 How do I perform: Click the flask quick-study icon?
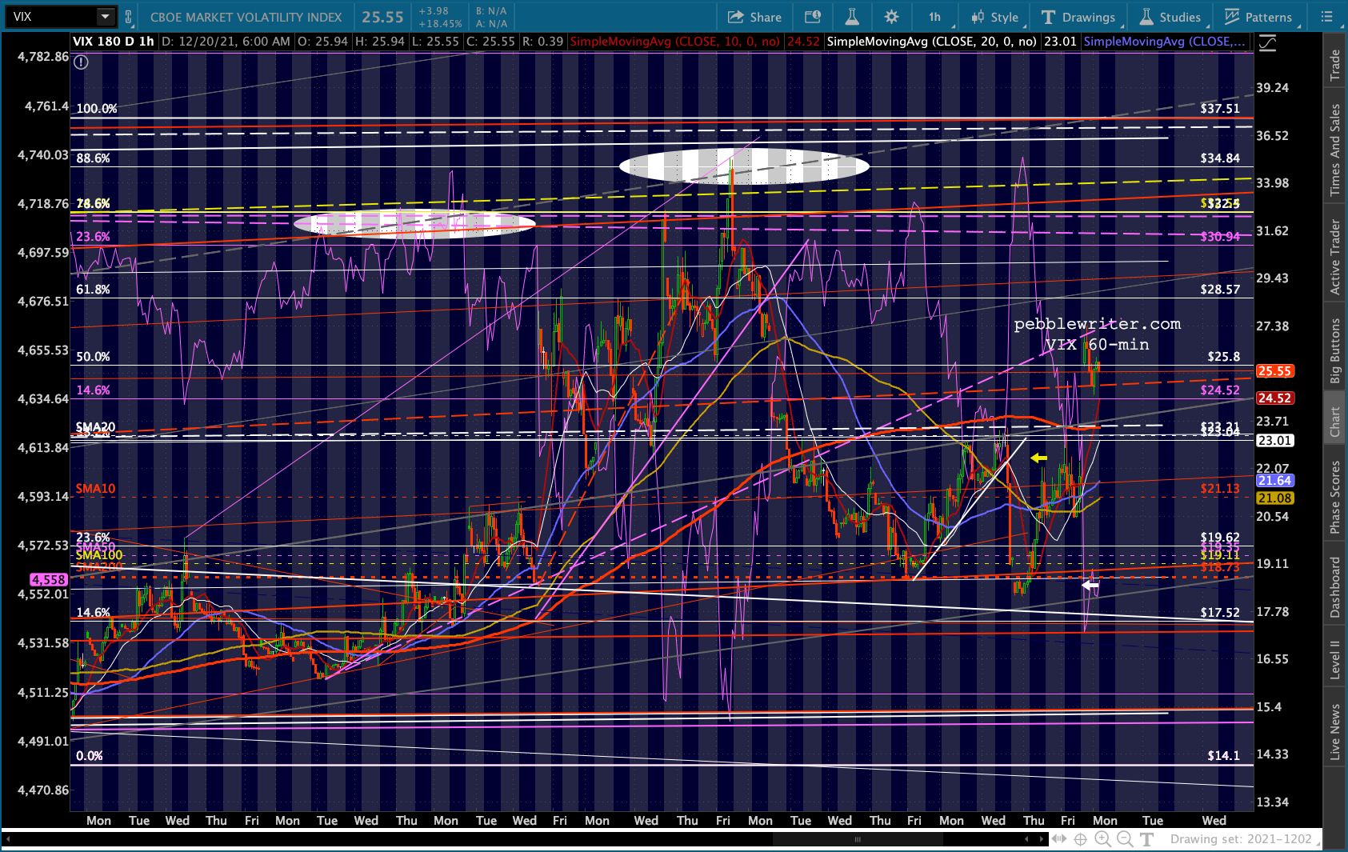[x=852, y=17]
